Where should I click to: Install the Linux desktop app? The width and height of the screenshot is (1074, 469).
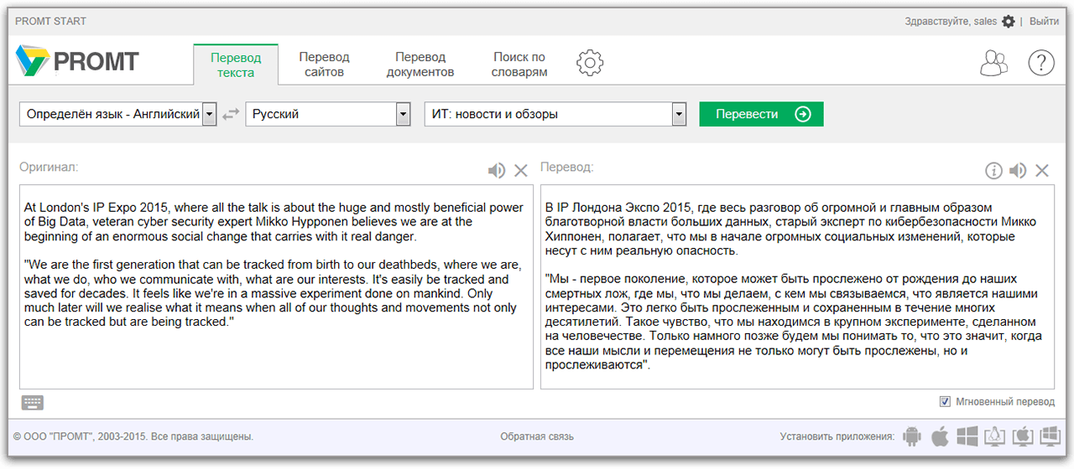[x=995, y=436]
